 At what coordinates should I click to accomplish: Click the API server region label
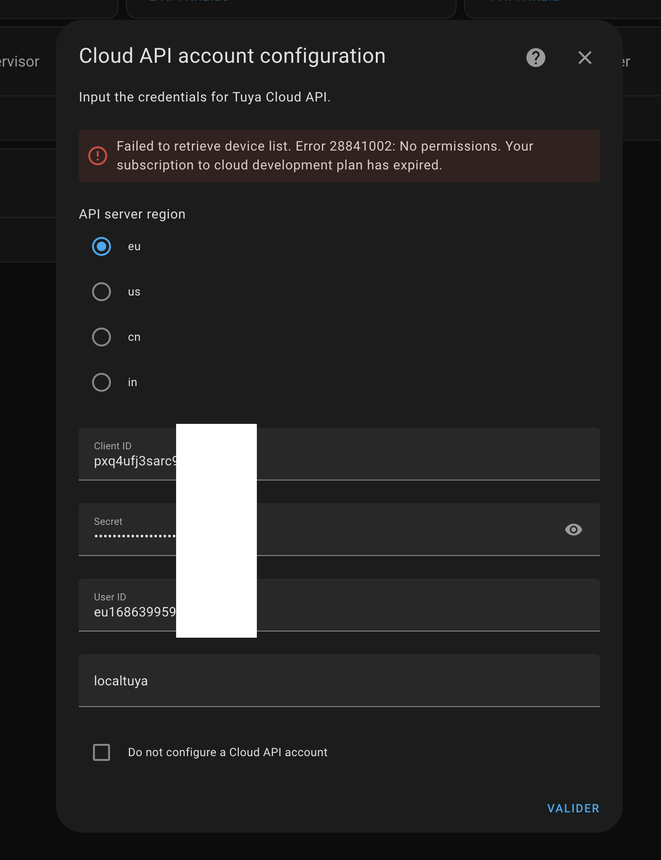(132, 214)
